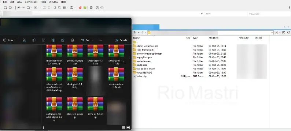The width and height of the screenshot is (291, 131).
Task: Sort remote files by Name column
Action: pos(136,38)
